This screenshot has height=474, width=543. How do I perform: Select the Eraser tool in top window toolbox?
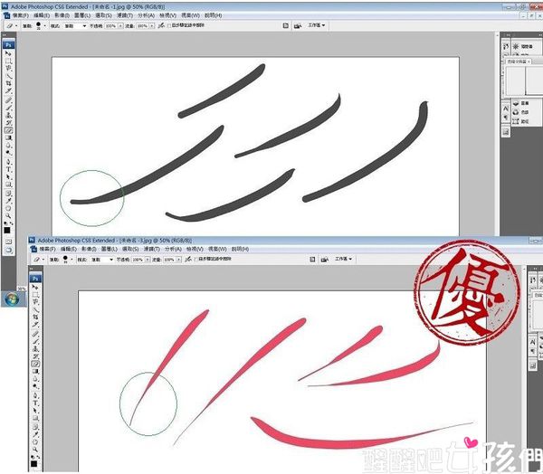9,130
